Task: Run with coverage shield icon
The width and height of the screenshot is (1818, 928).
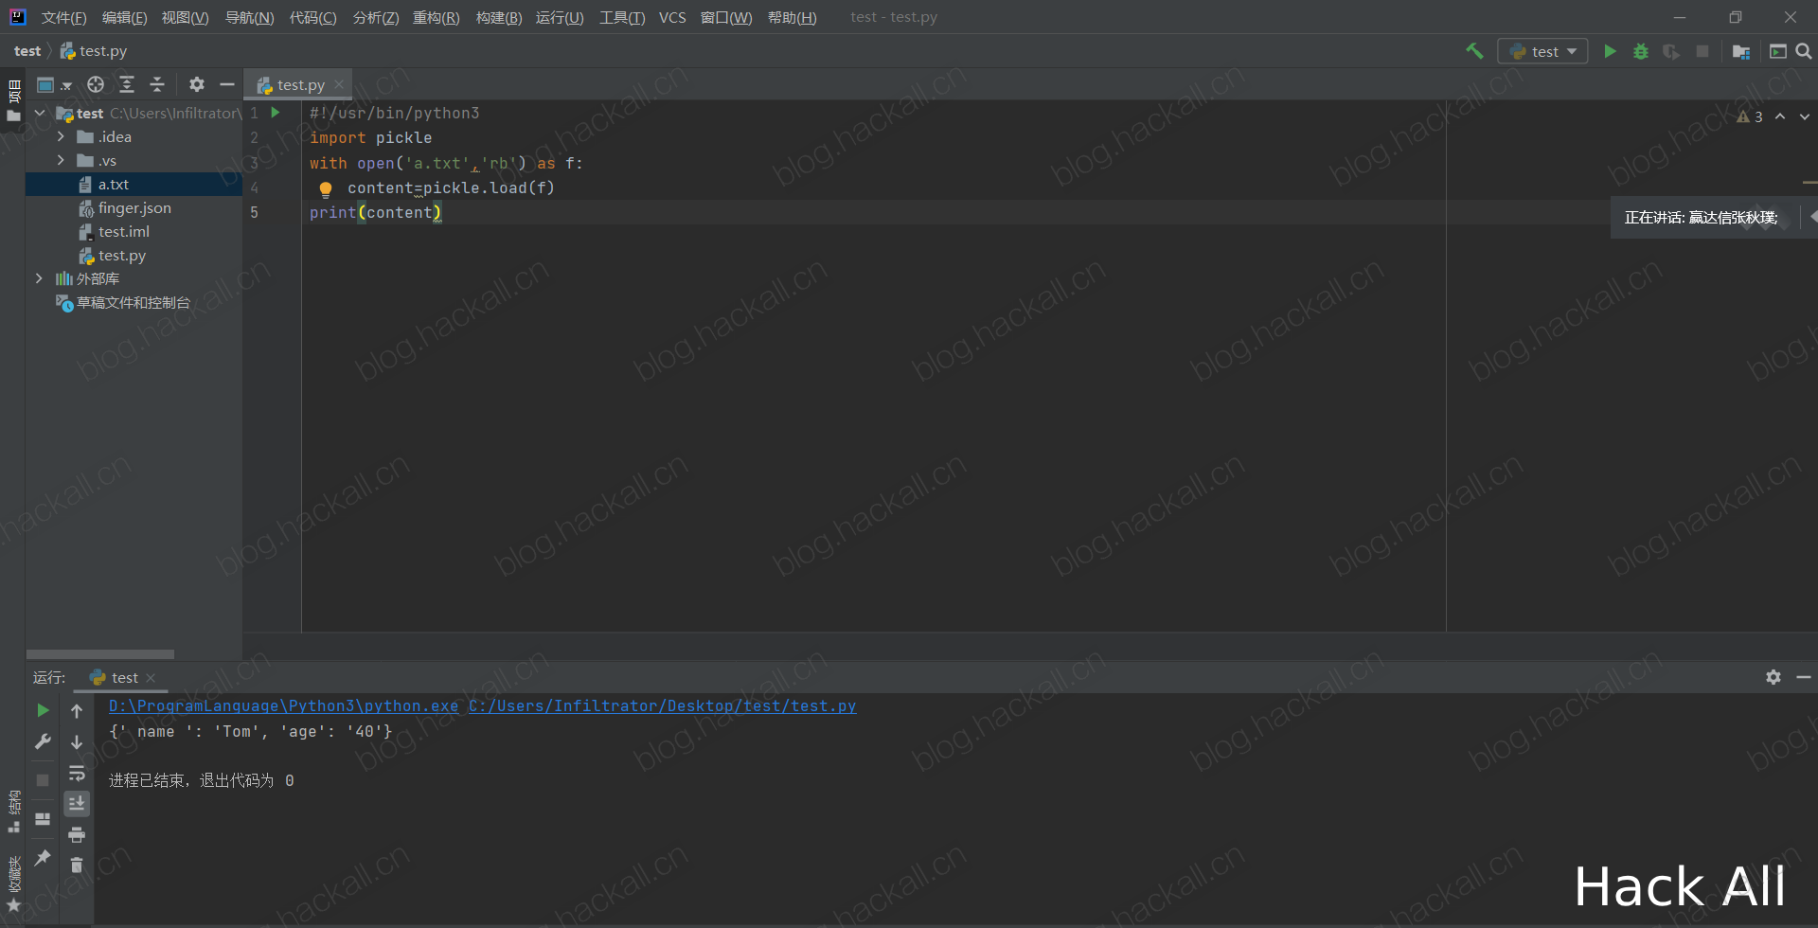Action: coord(1671,51)
